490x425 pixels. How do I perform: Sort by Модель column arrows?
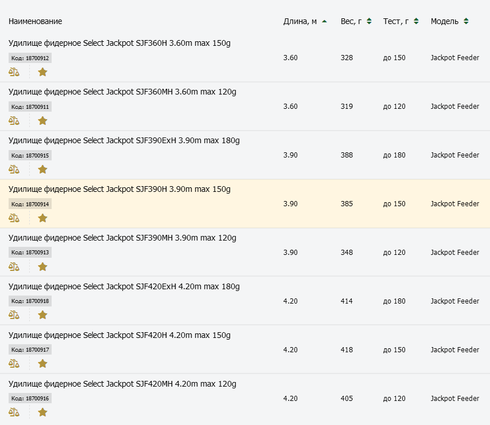(466, 21)
